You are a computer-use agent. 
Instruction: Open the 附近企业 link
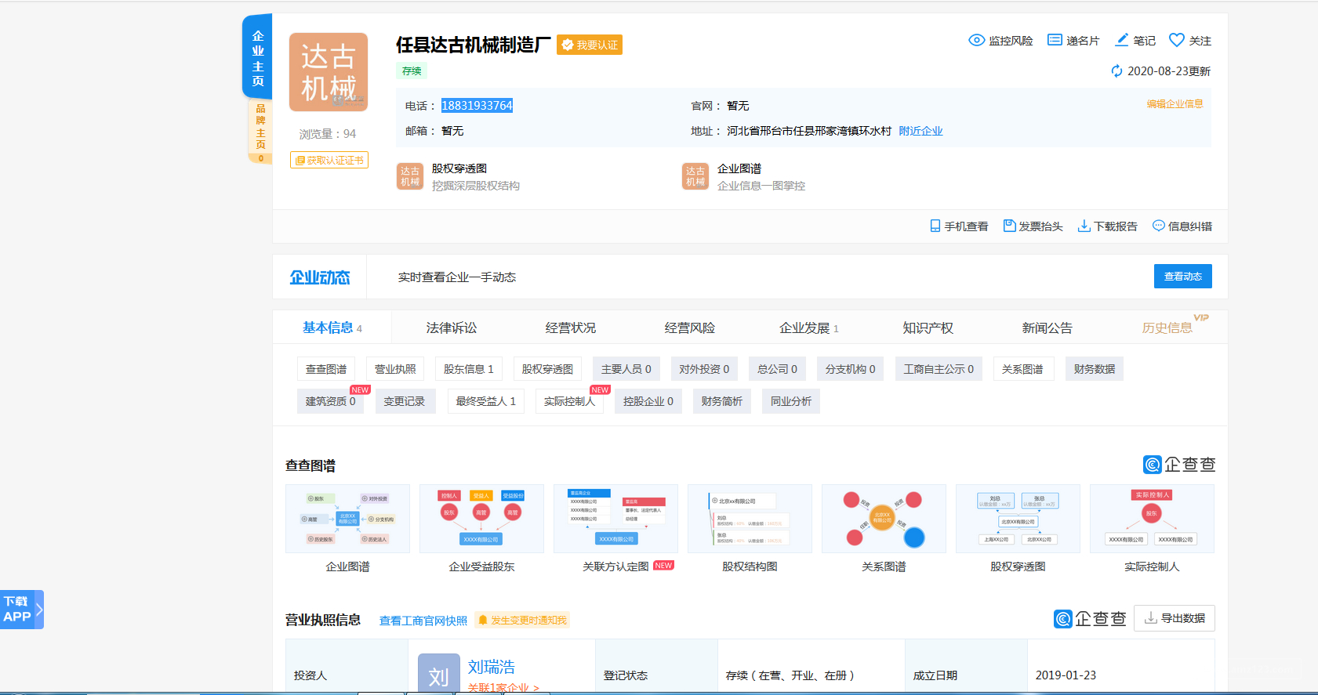(920, 131)
